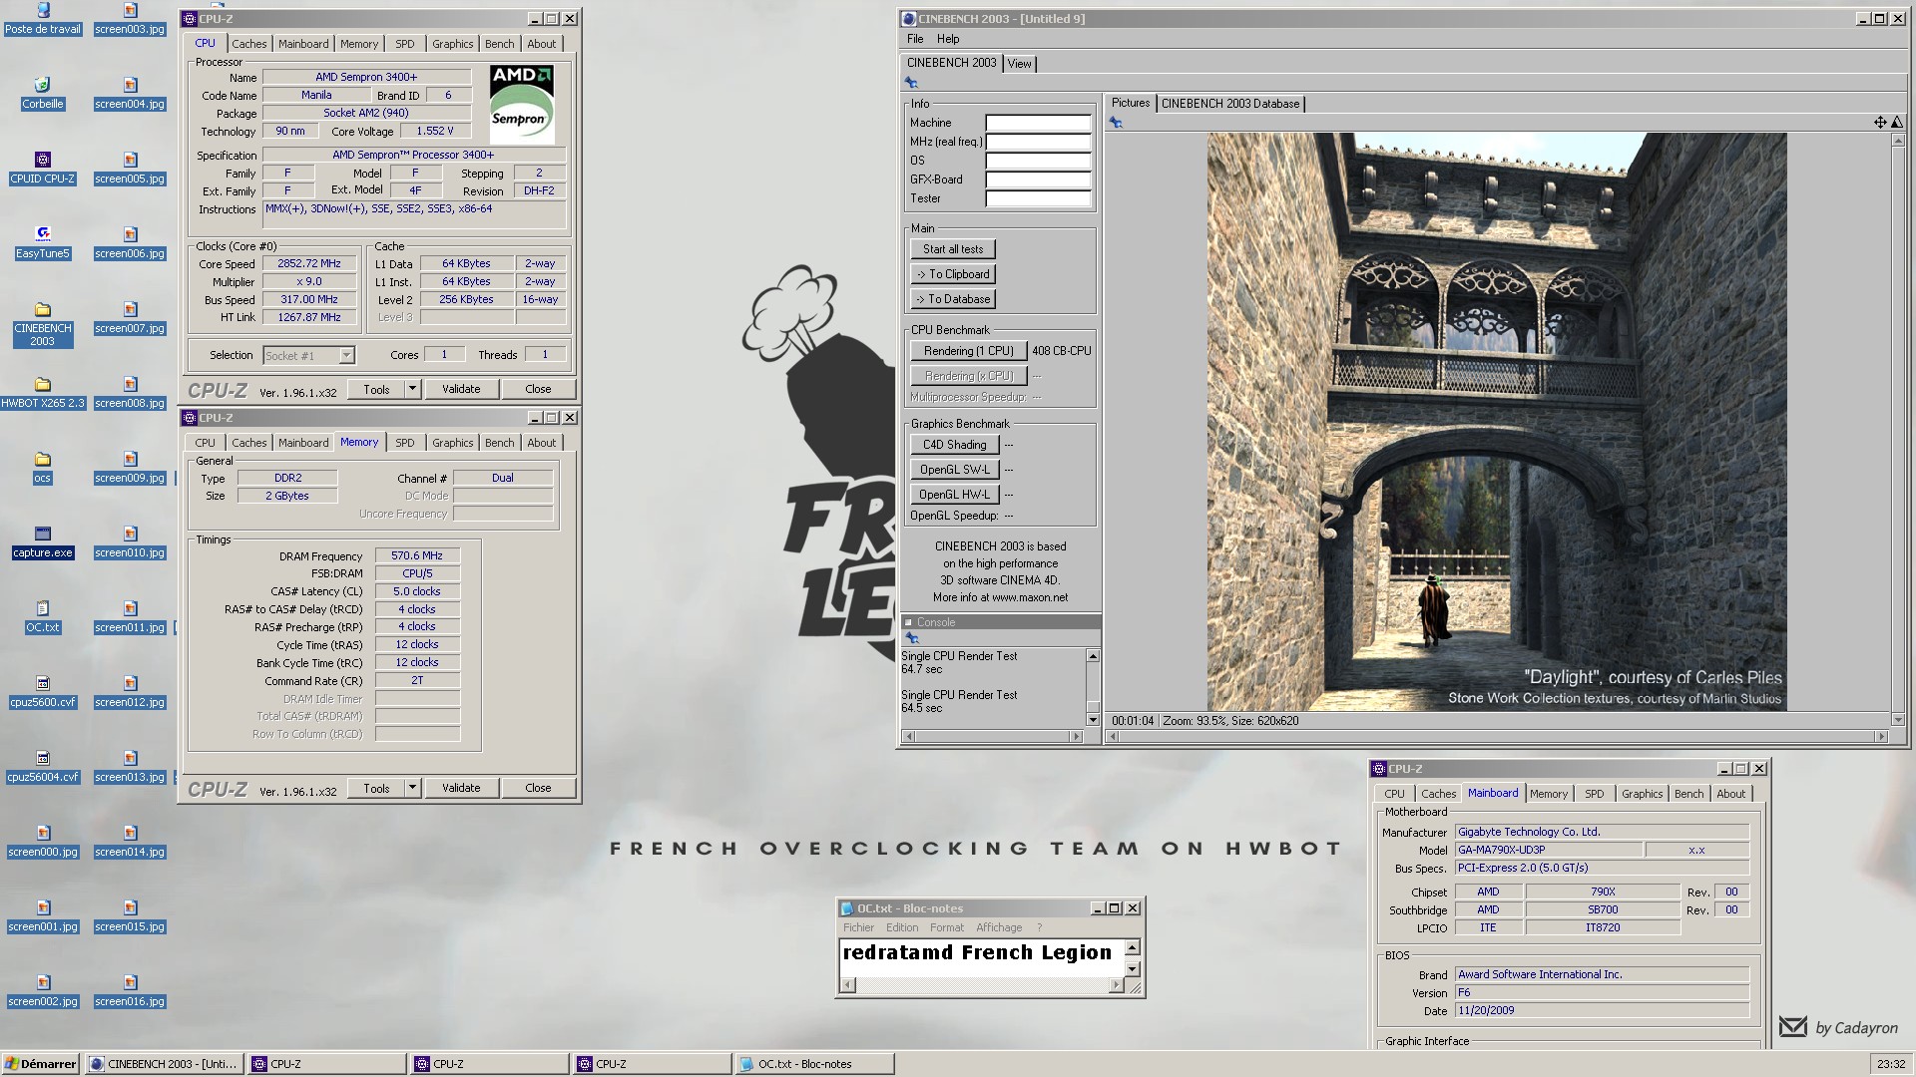Click pin icon under CINEBENCH 2003 tab
This screenshot has width=1916, height=1077.
[911, 83]
